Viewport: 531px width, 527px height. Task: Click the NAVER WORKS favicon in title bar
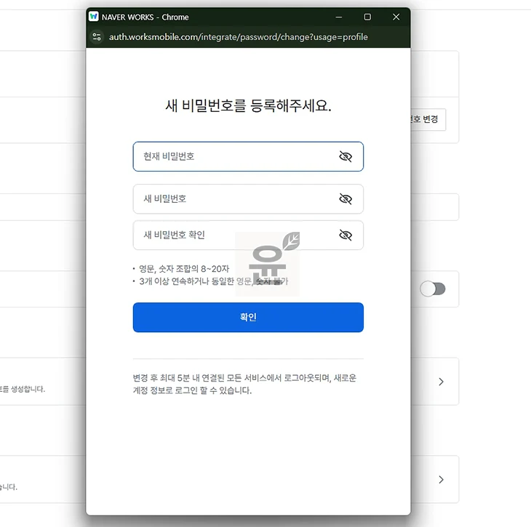(x=93, y=17)
